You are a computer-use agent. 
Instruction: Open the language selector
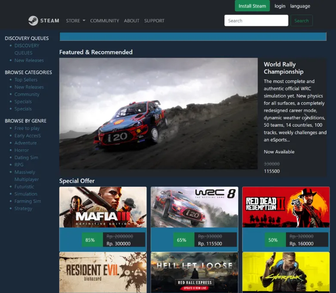coord(300,6)
